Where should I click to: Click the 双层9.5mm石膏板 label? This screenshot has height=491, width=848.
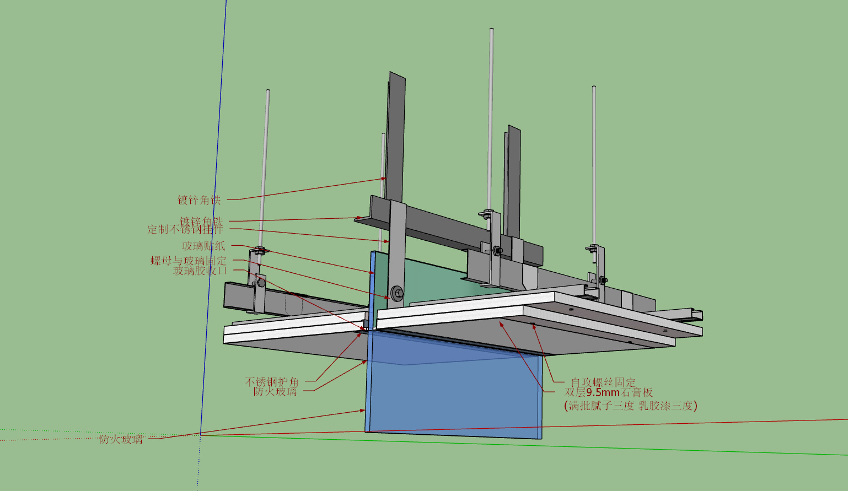pyautogui.click(x=609, y=392)
